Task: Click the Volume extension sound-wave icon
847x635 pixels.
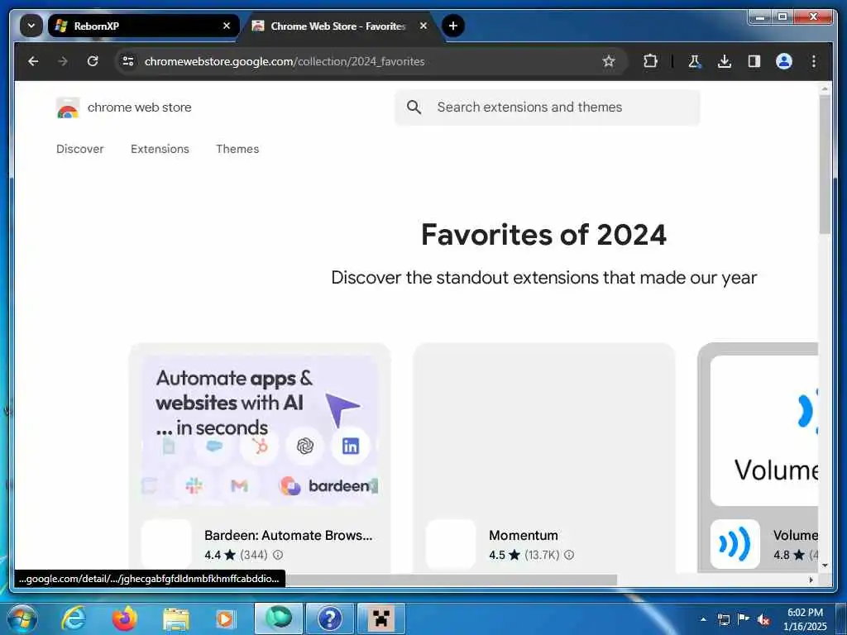Action: (x=735, y=544)
